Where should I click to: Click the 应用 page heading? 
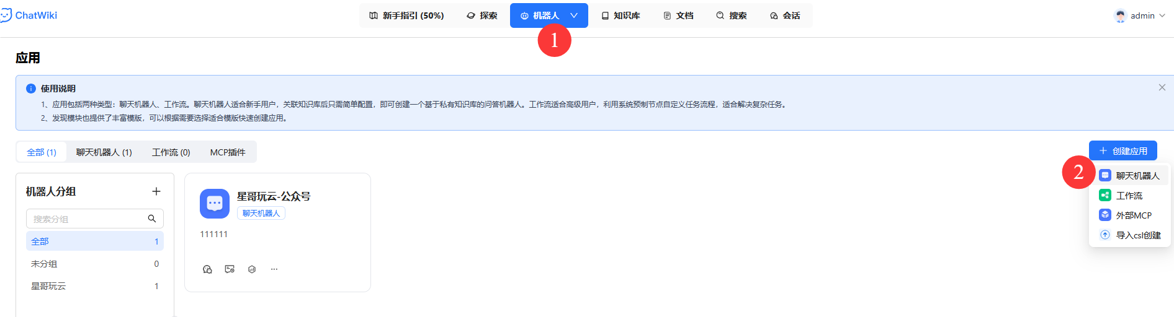28,58
